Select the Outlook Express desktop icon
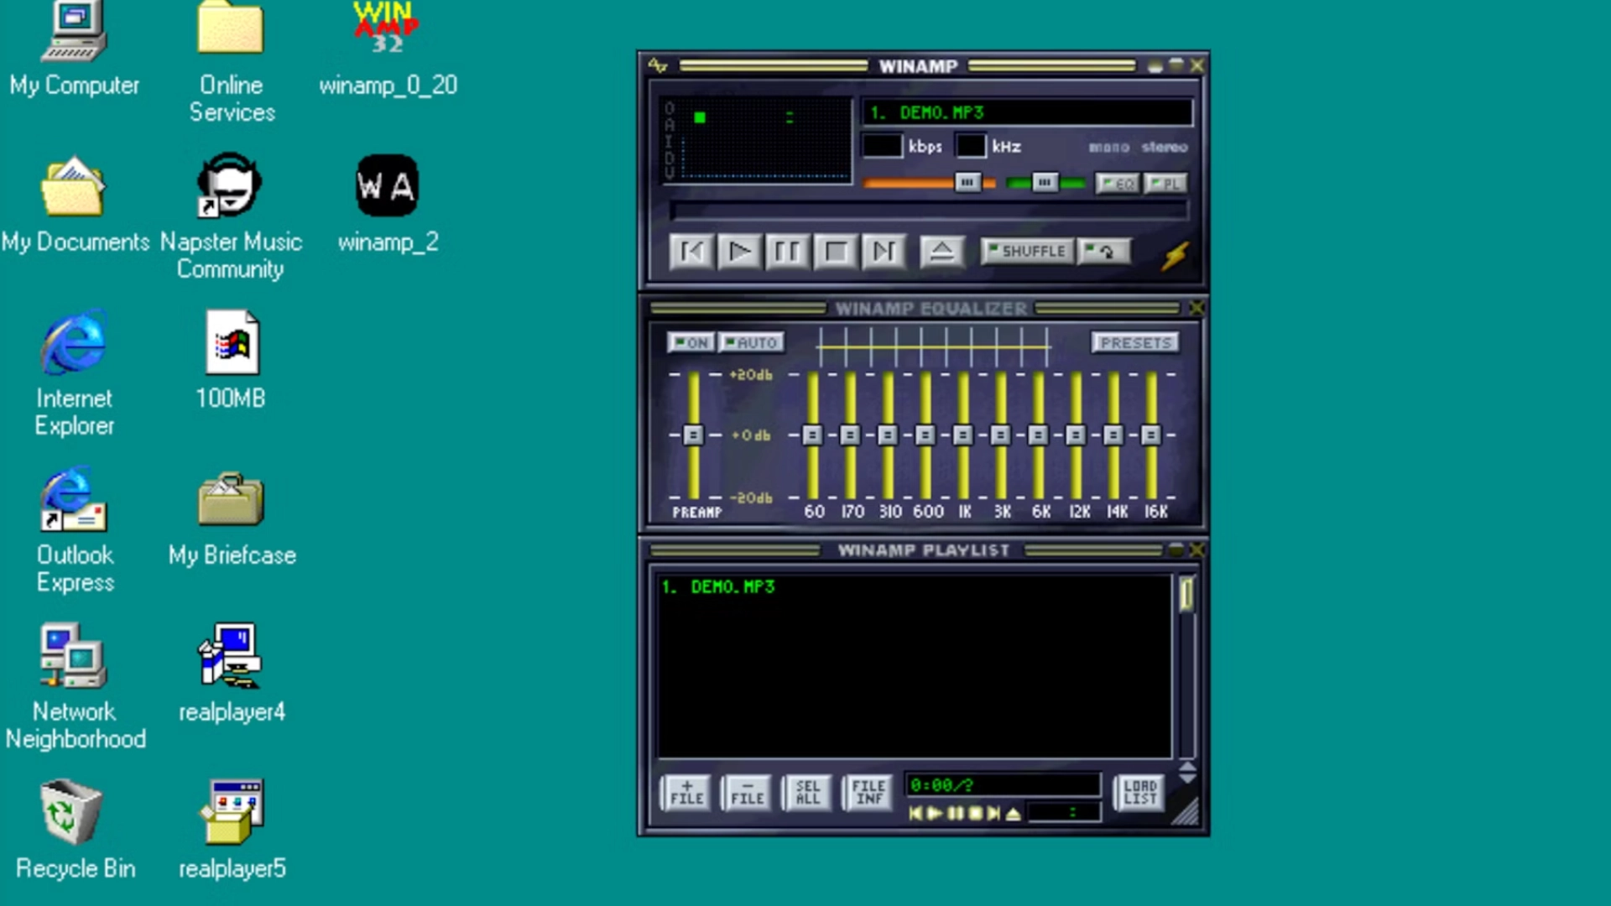The width and height of the screenshot is (1611, 906). 75,530
